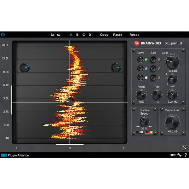Screen dimensions: 189x189
Task: Open license key icon
Action: (x=173, y=155)
